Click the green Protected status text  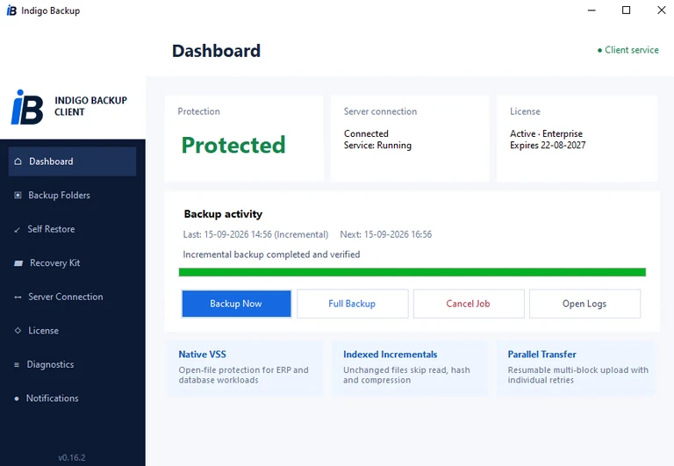[233, 145]
